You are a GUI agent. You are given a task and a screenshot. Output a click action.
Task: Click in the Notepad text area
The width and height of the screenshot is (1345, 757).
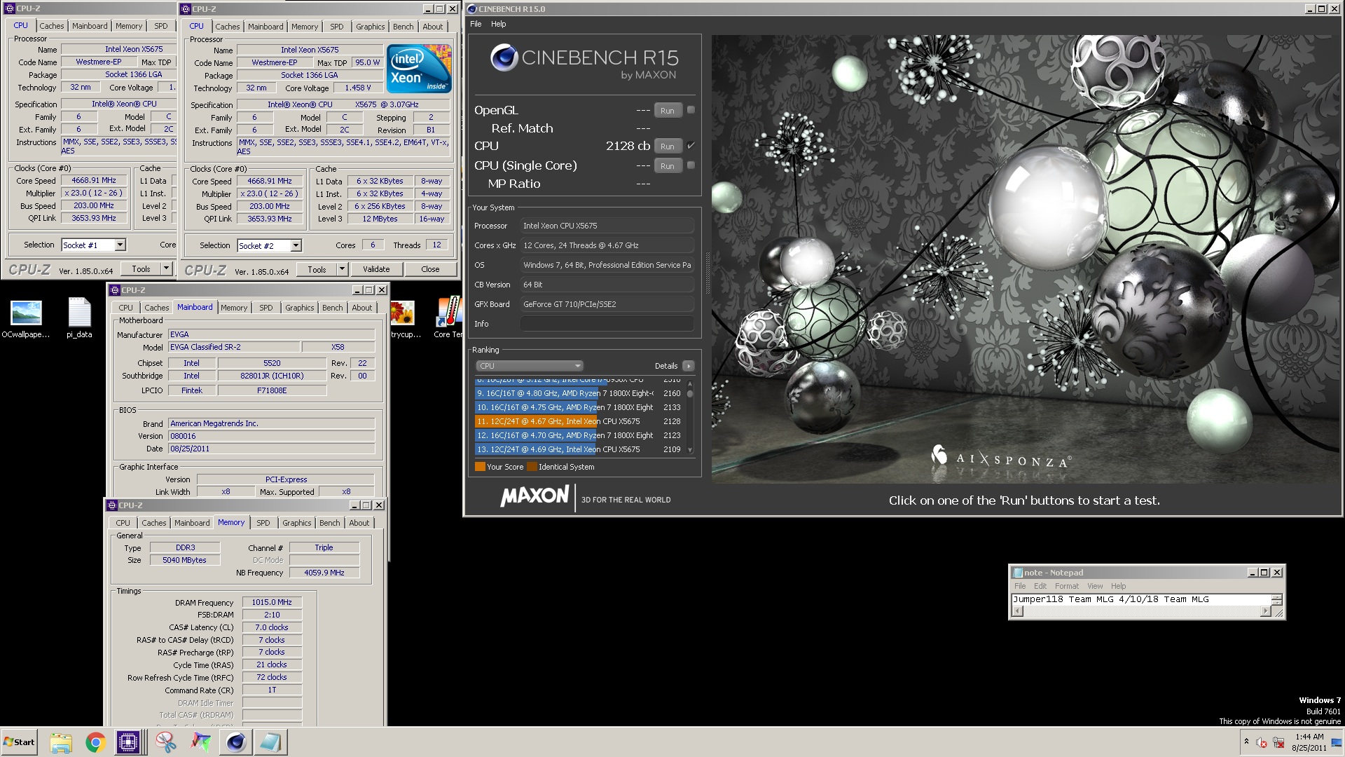[1140, 599]
